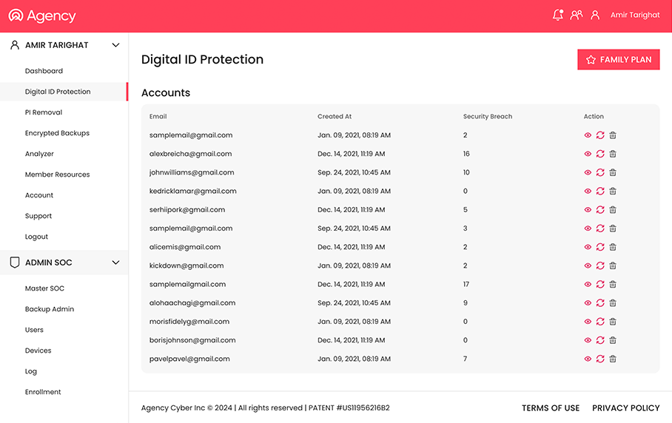This screenshot has height=423, width=672.
Task: Collapse the AMIR TARIGHAT sidebar section
Action: [x=115, y=45]
